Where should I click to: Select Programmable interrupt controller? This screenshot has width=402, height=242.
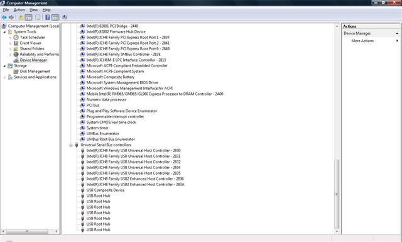click(x=115, y=116)
